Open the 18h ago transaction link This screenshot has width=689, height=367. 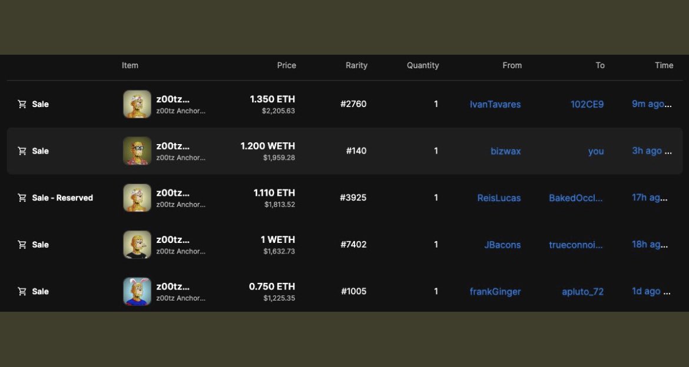pos(650,245)
